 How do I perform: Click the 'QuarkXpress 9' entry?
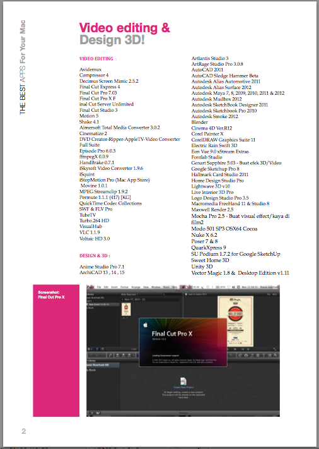(209, 248)
